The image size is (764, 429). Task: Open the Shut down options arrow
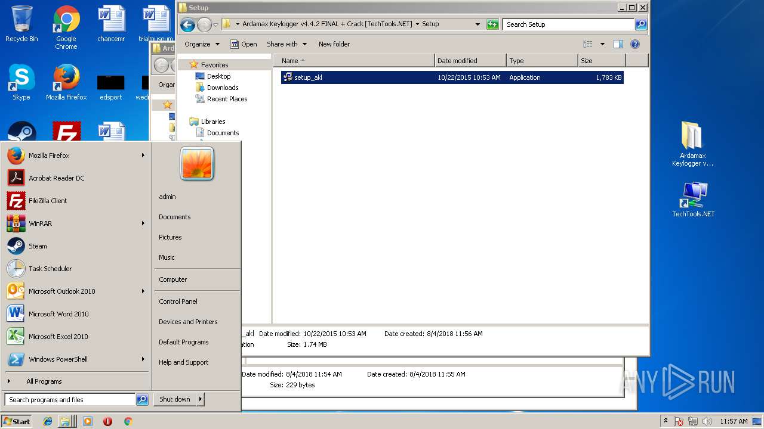(x=200, y=399)
